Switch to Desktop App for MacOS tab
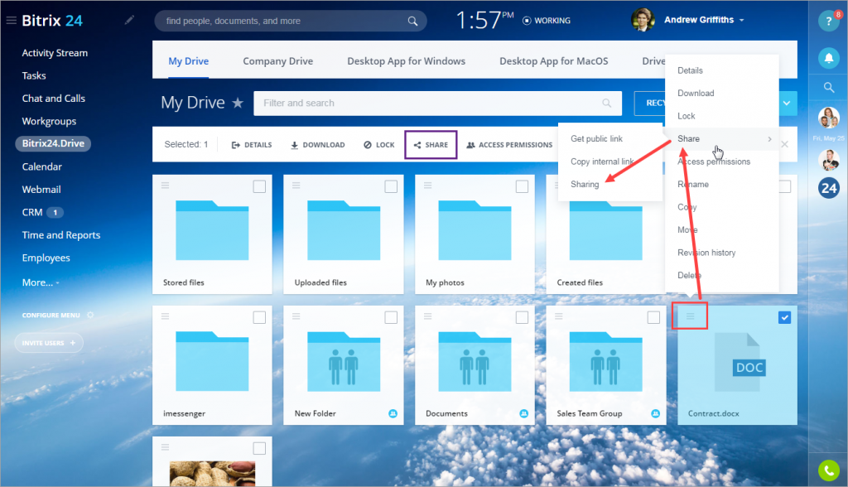This screenshot has height=487, width=848. coord(554,61)
